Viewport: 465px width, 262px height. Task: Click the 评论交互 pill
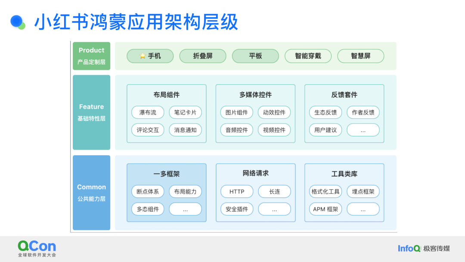pos(148,130)
